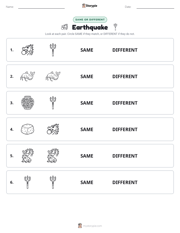Choose DIFFERENT for row 3
The image size is (180, 233).
click(125, 103)
